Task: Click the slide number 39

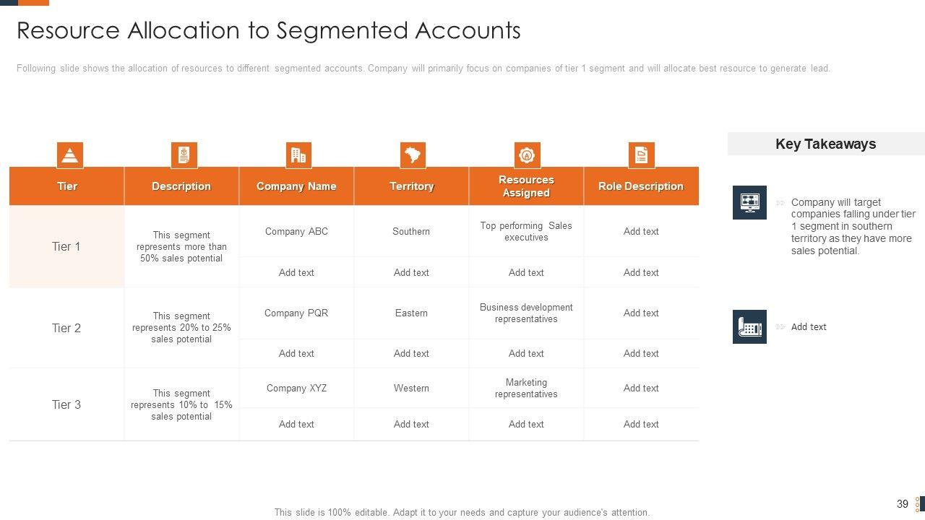Action: coord(902,504)
